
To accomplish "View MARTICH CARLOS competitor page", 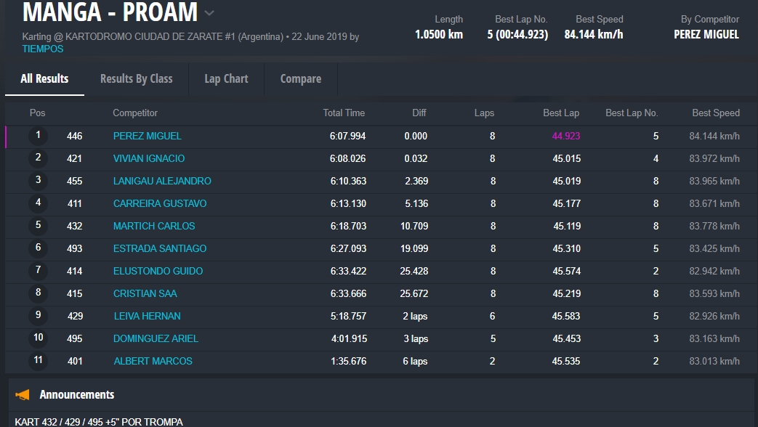I will coord(154,226).
